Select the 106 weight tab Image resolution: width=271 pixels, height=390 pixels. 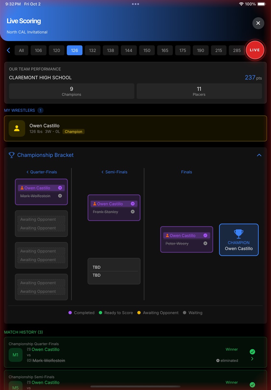38,50
